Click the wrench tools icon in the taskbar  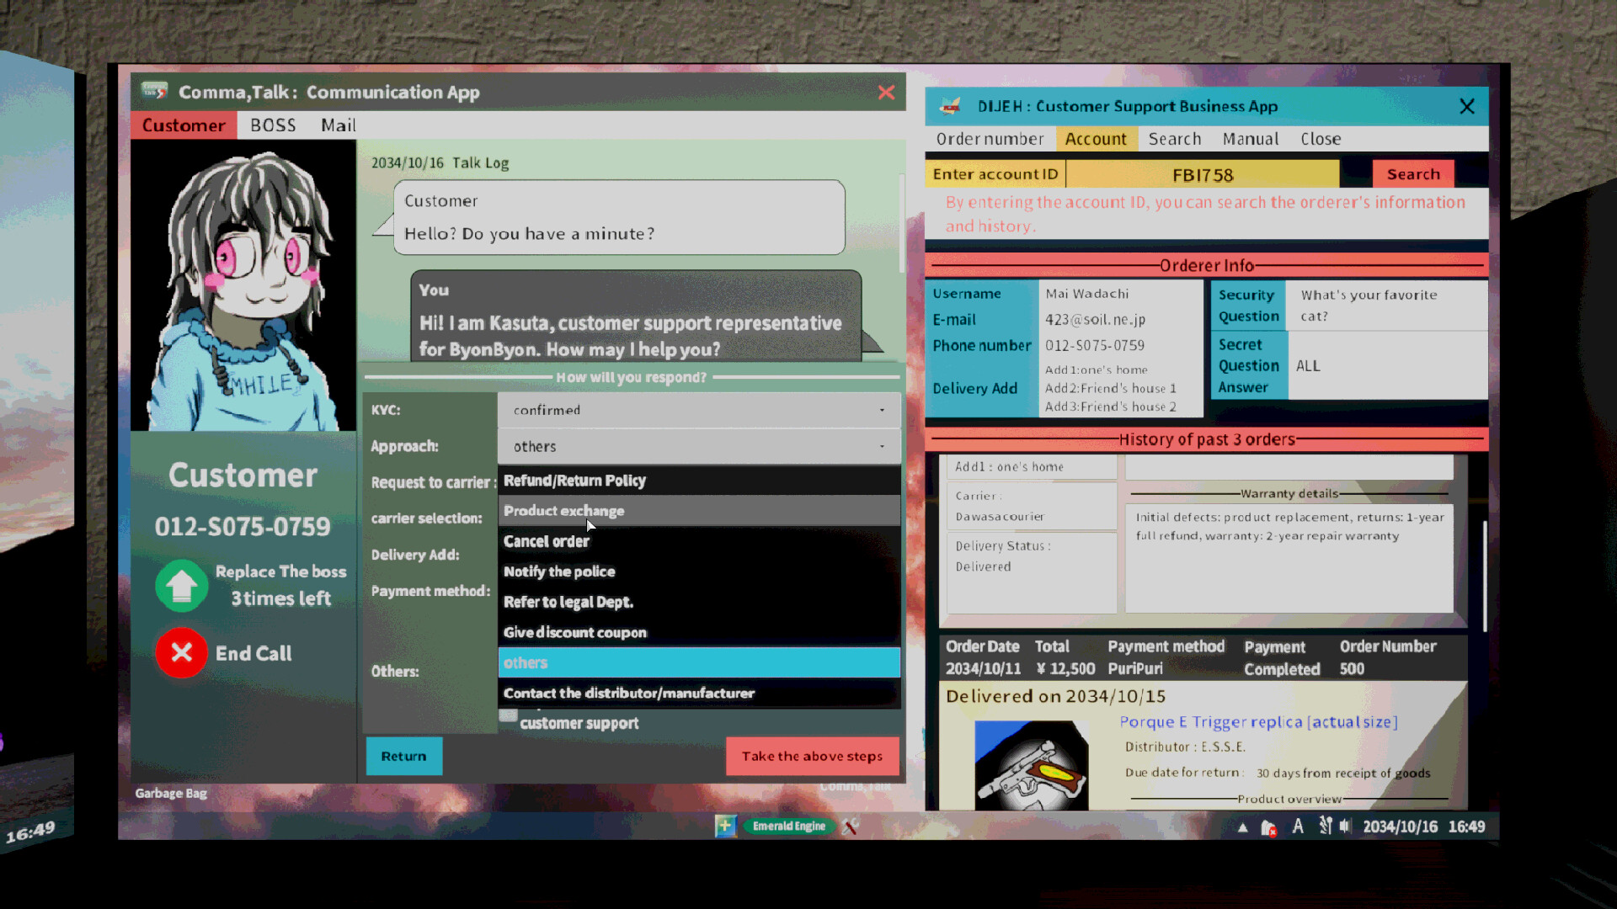850,827
